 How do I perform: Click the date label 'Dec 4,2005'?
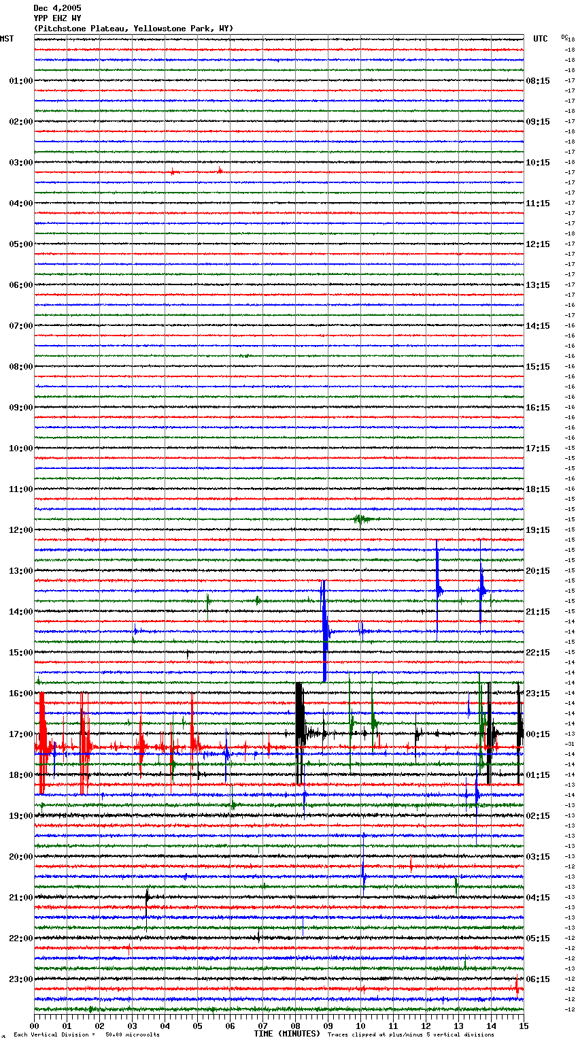point(57,8)
